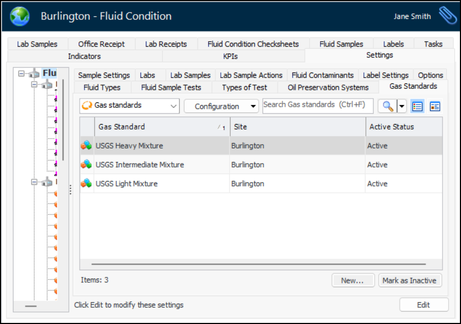
Task: Sort by the Active Status column header
Action: point(404,127)
